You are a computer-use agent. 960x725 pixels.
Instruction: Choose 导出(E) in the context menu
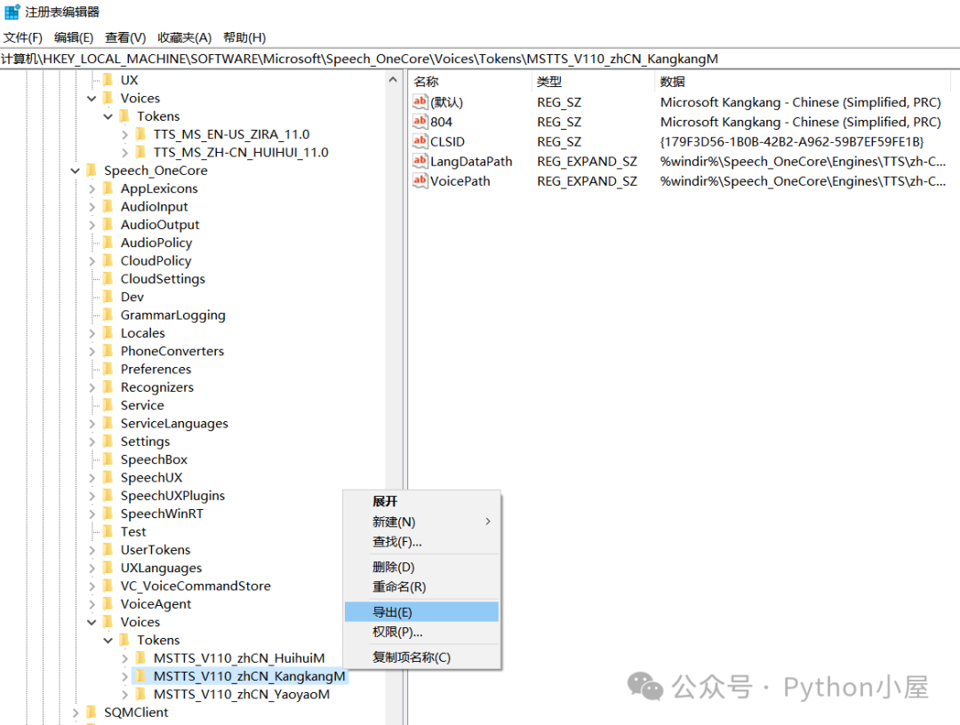click(x=422, y=612)
